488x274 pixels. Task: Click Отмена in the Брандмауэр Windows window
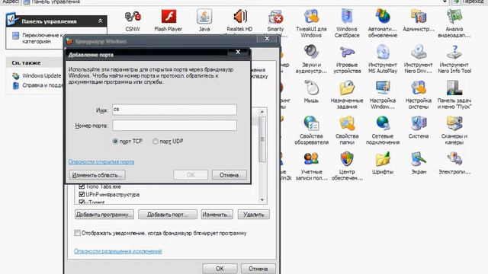(258, 269)
